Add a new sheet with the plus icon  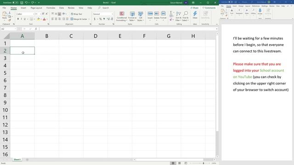pyautogui.click(x=27, y=159)
